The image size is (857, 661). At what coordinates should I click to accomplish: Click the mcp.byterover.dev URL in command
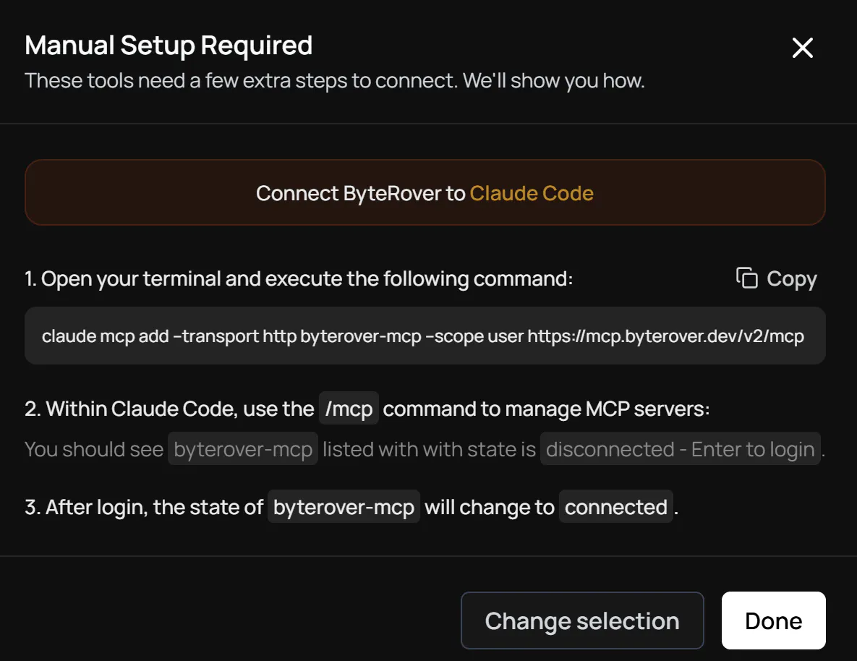pyautogui.click(x=665, y=336)
